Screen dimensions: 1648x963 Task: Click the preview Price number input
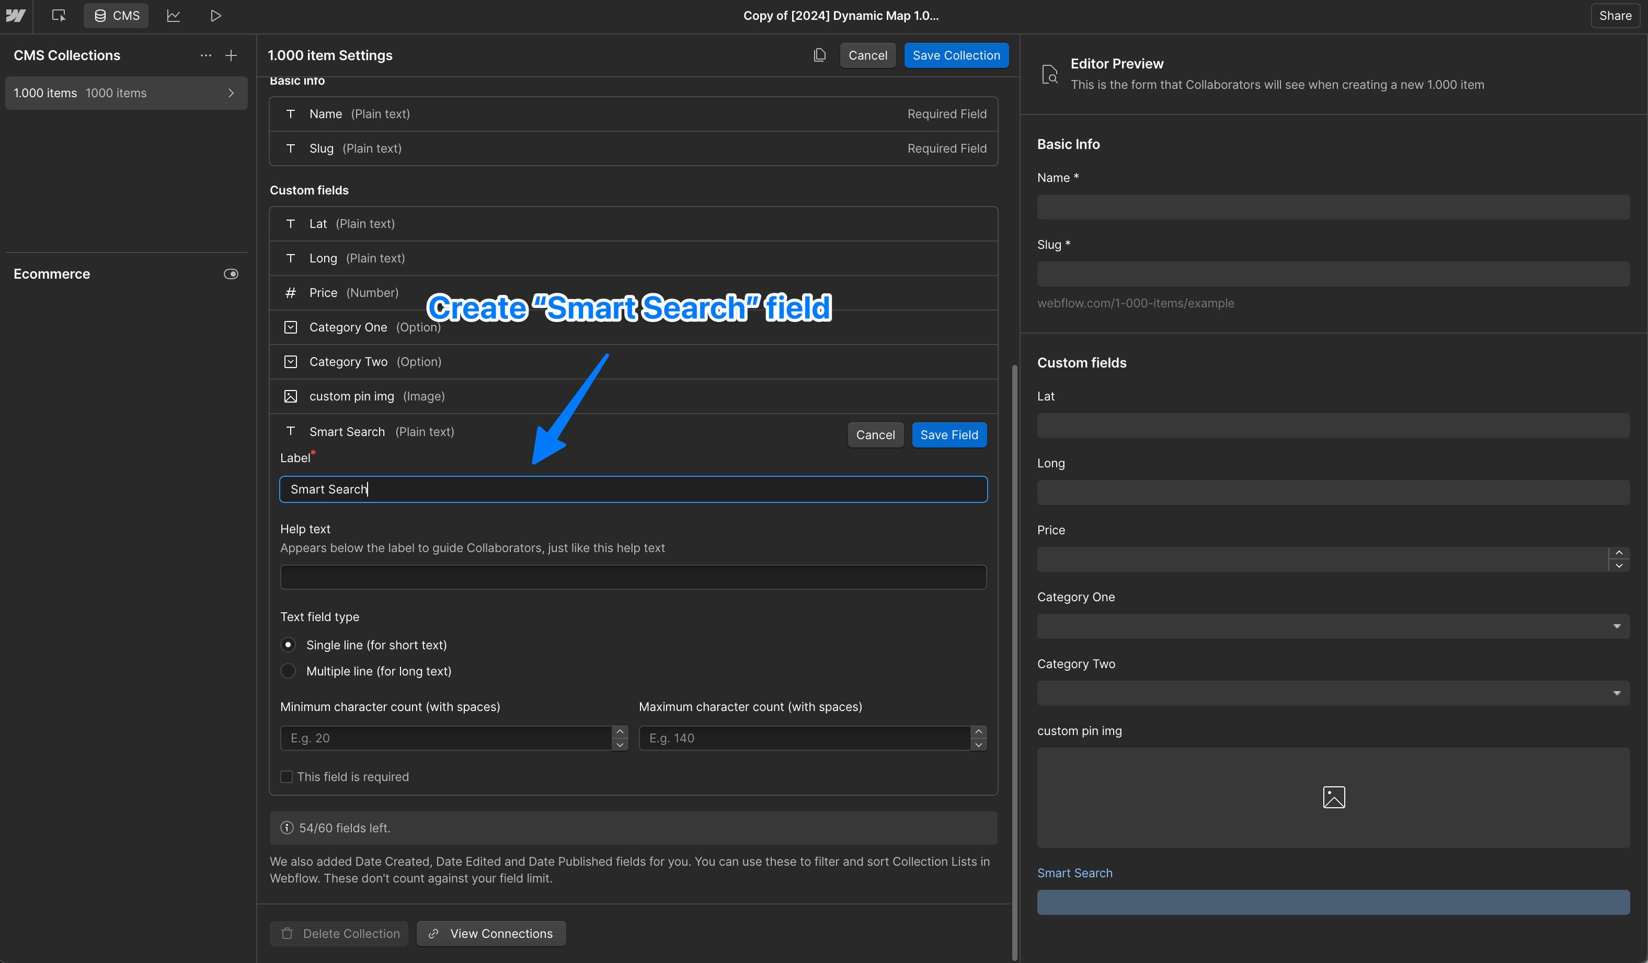point(1322,559)
